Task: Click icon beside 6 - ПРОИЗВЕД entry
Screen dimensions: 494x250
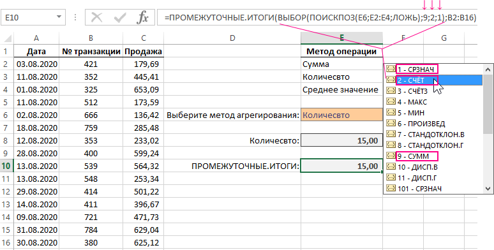Action: (x=391, y=123)
